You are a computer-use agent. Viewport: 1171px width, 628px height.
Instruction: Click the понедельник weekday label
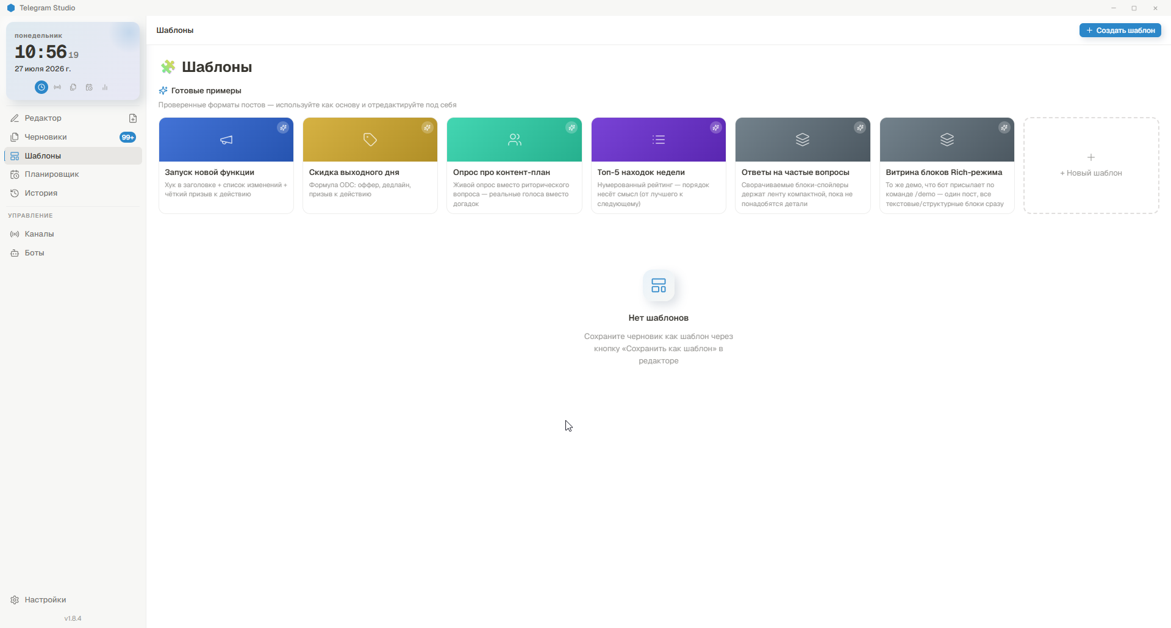click(x=38, y=35)
